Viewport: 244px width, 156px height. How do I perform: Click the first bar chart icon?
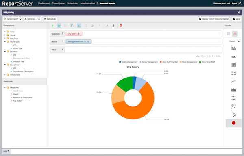pos(233,48)
